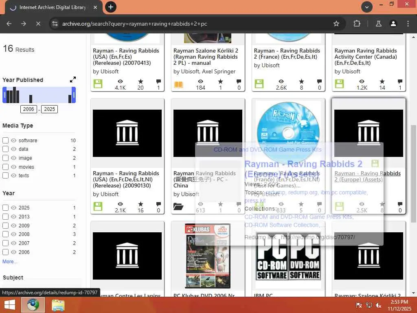This screenshot has height=313, width=417.
Task: Open the PC Klubas magazine cover thumbnail
Action: point(208,256)
